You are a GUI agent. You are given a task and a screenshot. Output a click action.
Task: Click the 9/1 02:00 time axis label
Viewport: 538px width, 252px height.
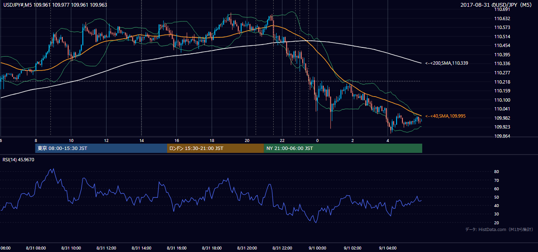pyautogui.click(x=353, y=248)
